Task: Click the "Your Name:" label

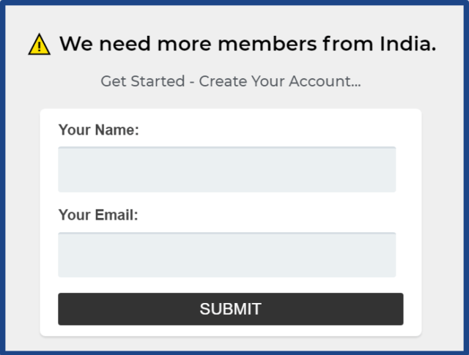Action: (x=99, y=130)
